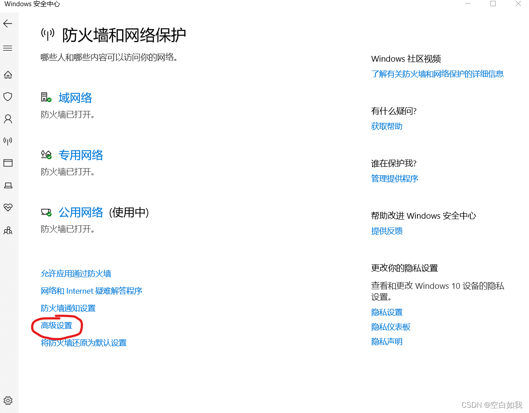Open App & browser control window icon

pyautogui.click(x=8, y=163)
